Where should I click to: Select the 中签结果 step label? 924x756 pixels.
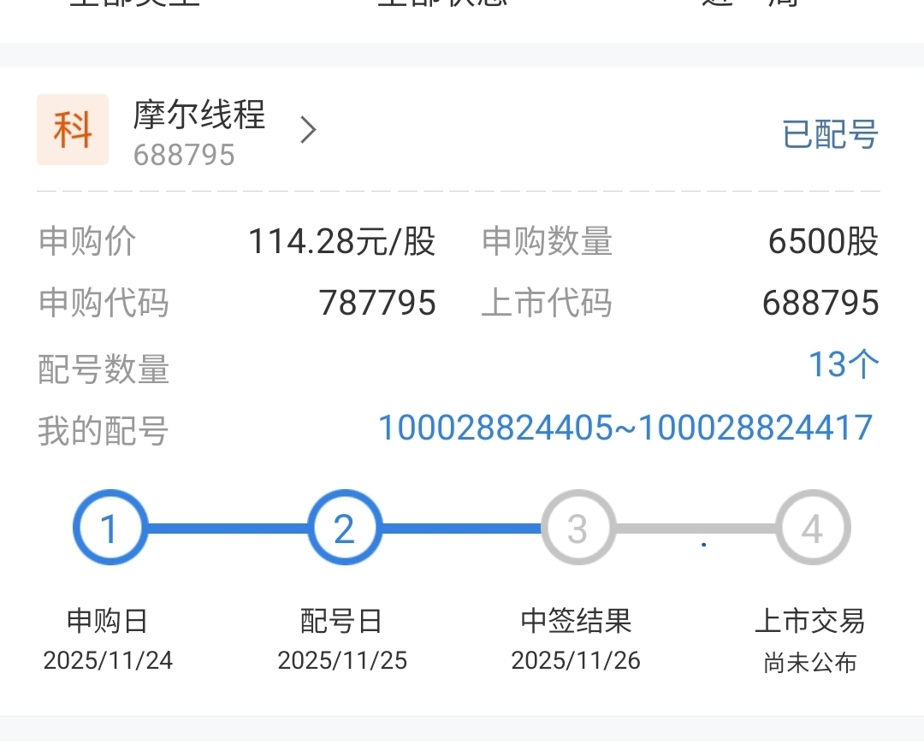click(x=576, y=621)
